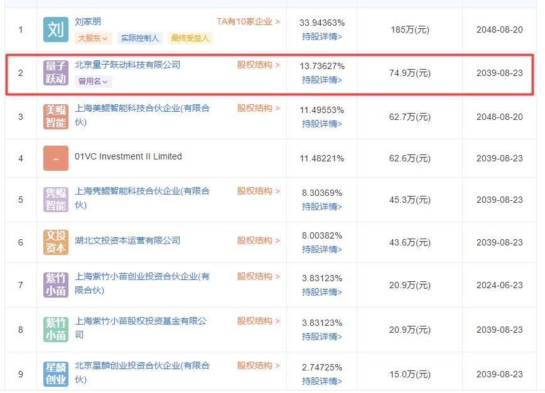Click the 11.48221% shareholding value
Viewport: 545px width, 393px height.
click(322, 158)
